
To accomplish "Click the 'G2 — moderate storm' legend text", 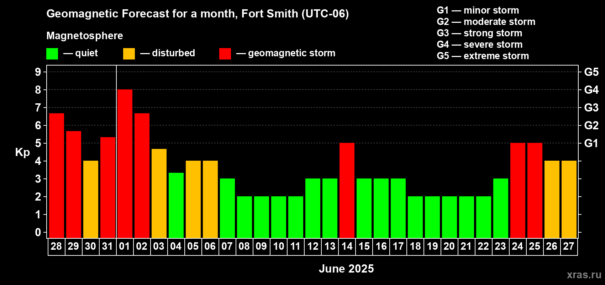I will click(486, 22).
